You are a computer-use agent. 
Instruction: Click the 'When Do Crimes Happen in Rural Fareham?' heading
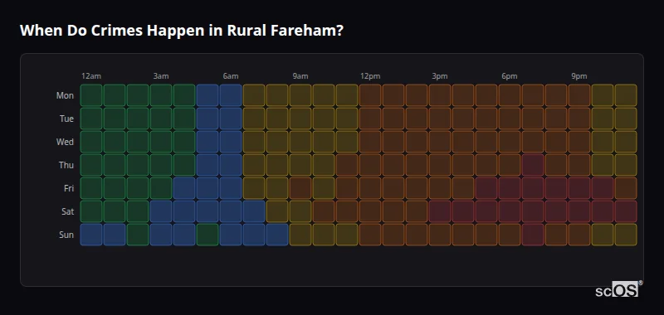[181, 31]
